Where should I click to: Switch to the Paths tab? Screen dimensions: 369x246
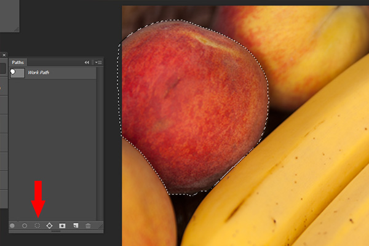18,62
